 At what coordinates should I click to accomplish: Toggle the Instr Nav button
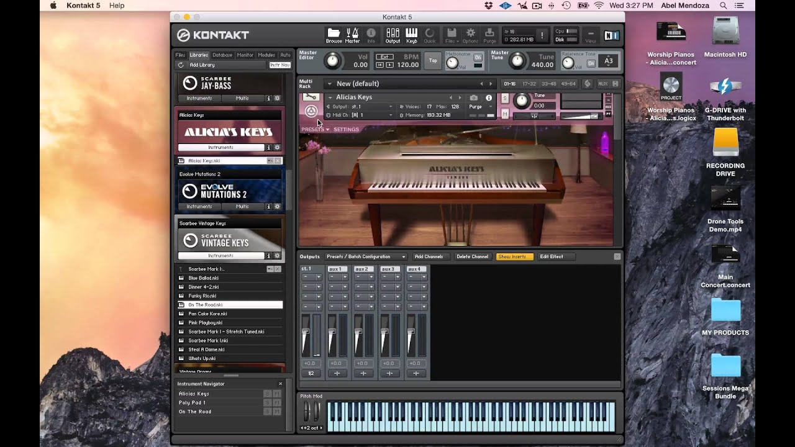pos(279,65)
